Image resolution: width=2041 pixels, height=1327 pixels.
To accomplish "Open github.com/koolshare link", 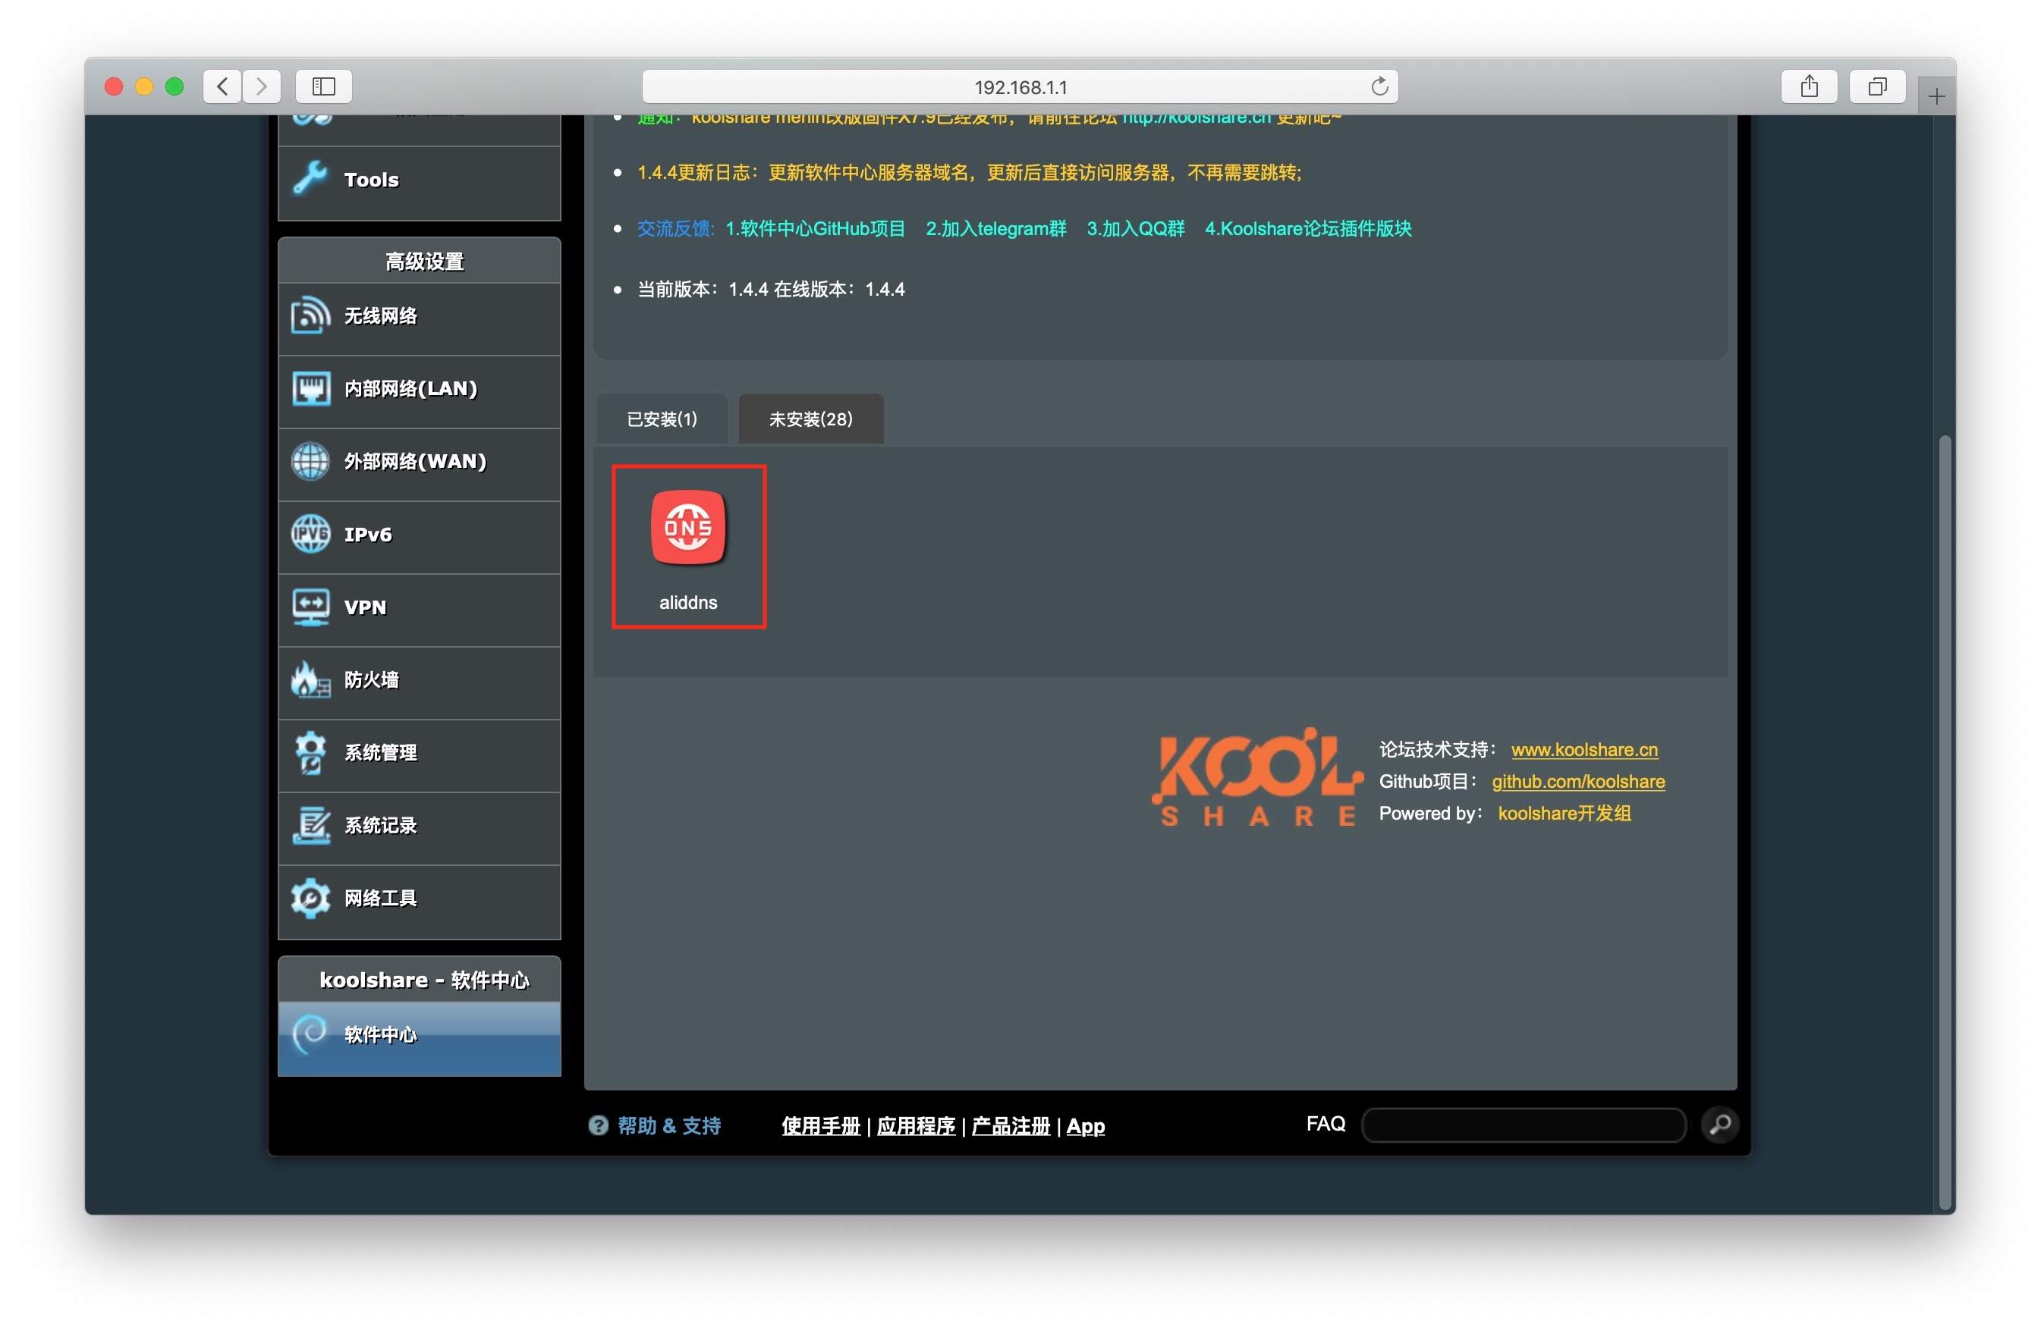I will pos(1578,782).
